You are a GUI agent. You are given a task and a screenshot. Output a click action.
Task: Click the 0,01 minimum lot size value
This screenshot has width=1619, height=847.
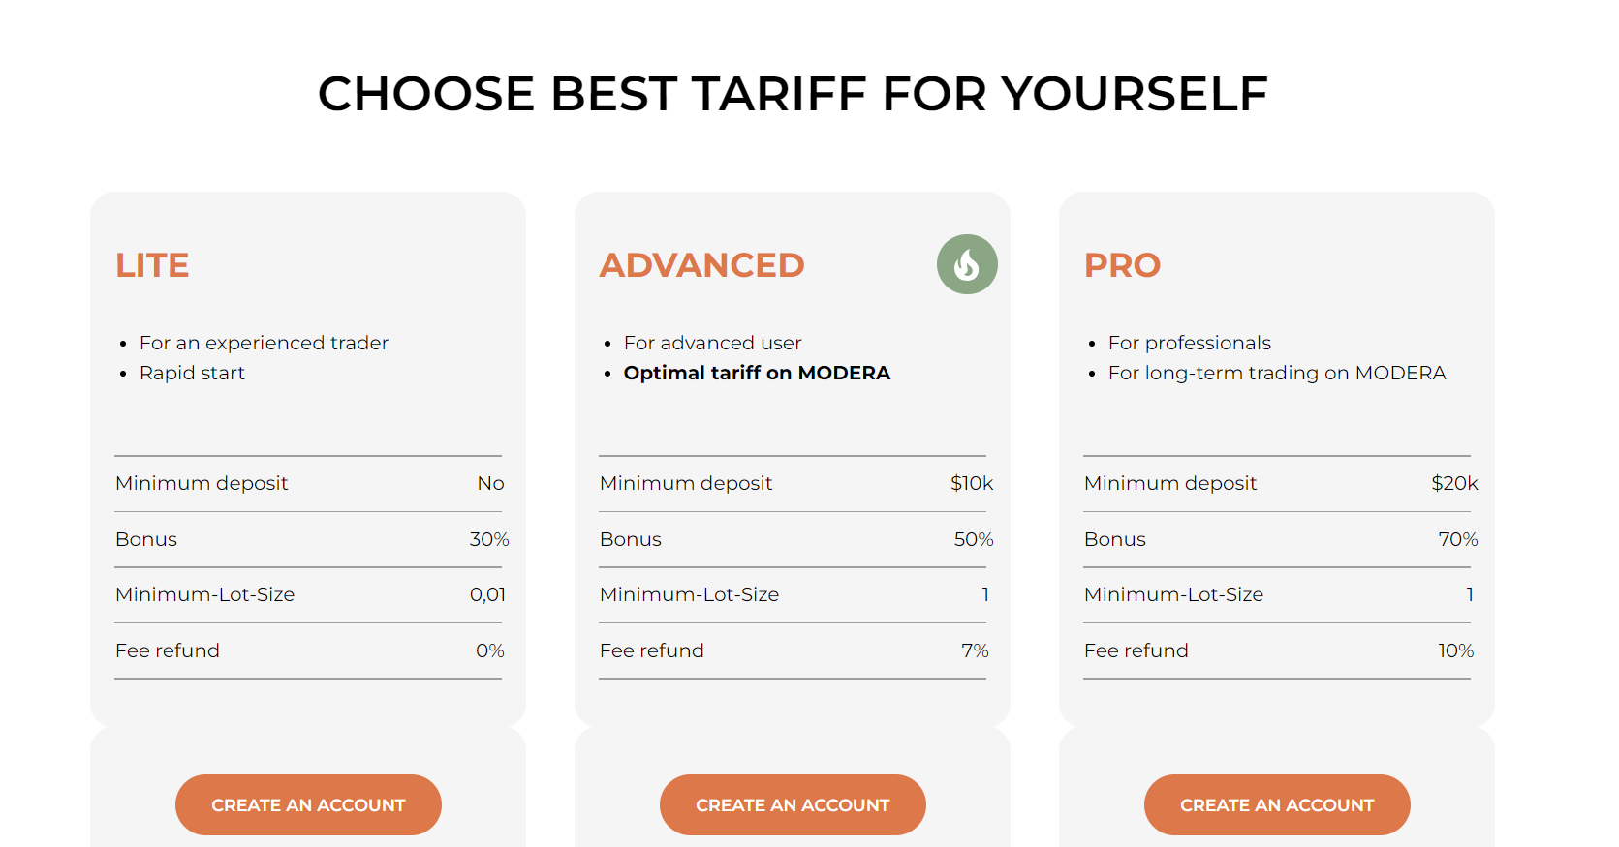point(488,594)
